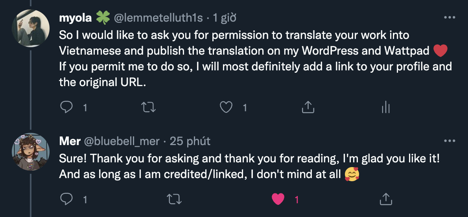Open tweet permalink via '25 phút' timestamp

point(190,141)
